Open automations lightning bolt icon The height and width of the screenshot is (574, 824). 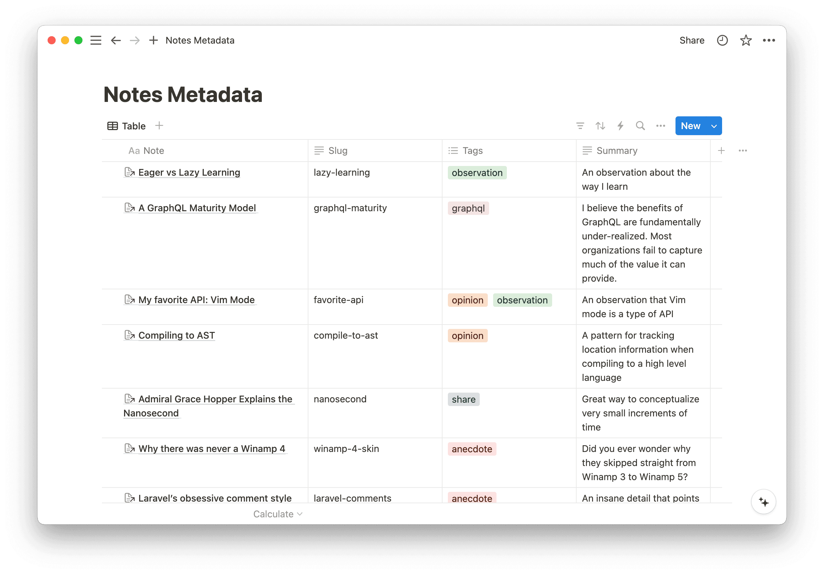click(620, 126)
